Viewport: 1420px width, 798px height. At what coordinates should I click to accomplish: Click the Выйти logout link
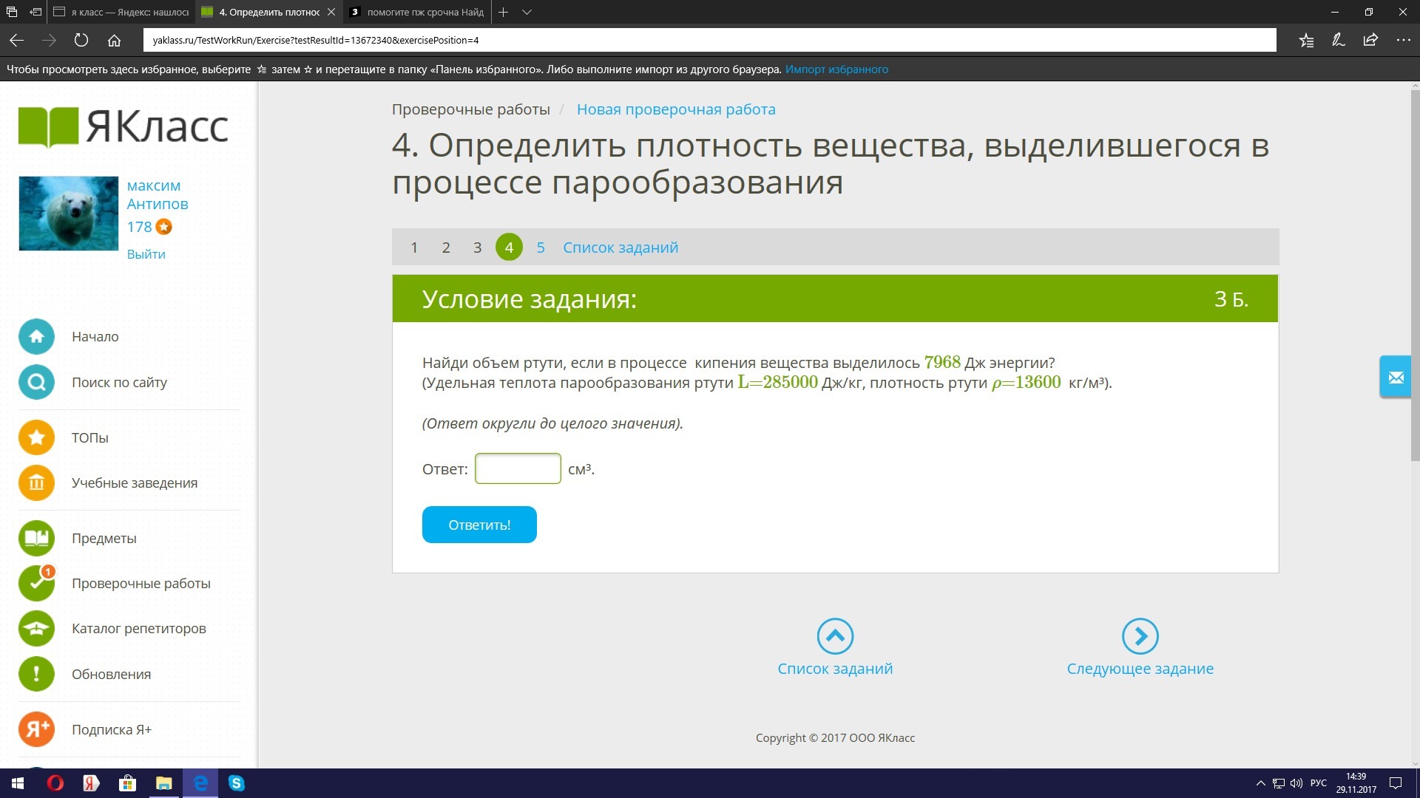pyautogui.click(x=146, y=254)
